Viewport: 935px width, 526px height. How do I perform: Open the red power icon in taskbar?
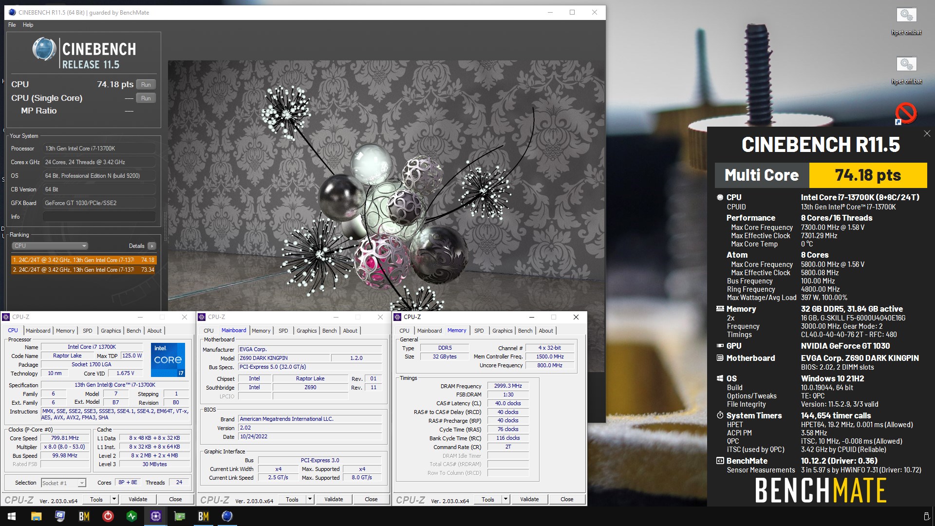(108, 516)
